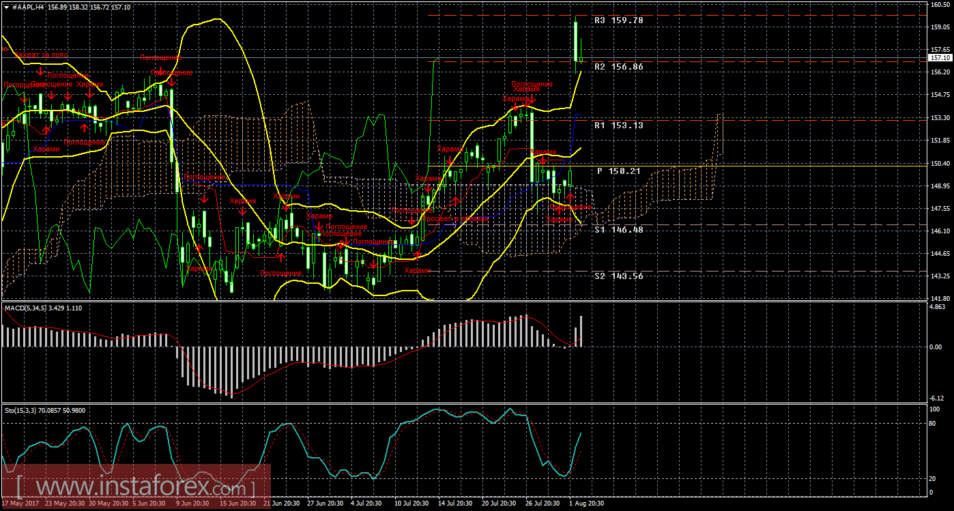Select the S1 146.48 support label
954x511 pixels.
tap(618, 230)
